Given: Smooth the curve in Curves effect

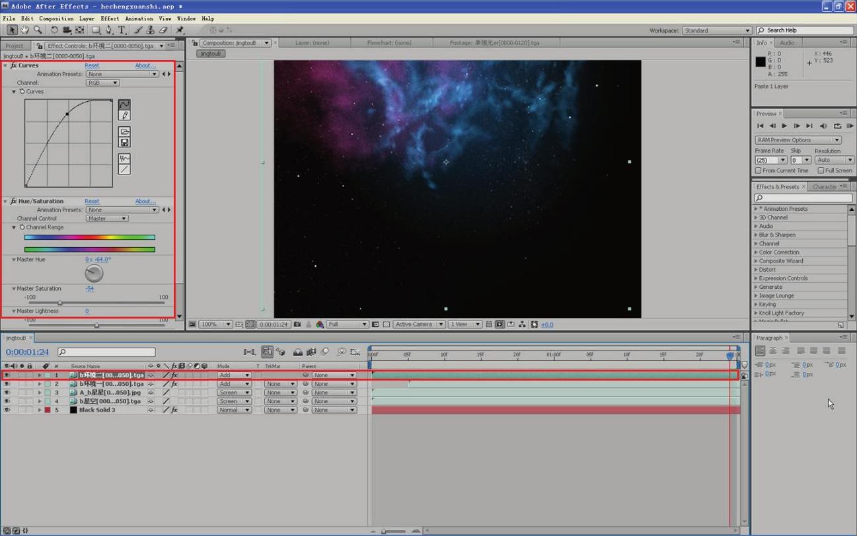Looking at the screenshot, I should point(124,159).
